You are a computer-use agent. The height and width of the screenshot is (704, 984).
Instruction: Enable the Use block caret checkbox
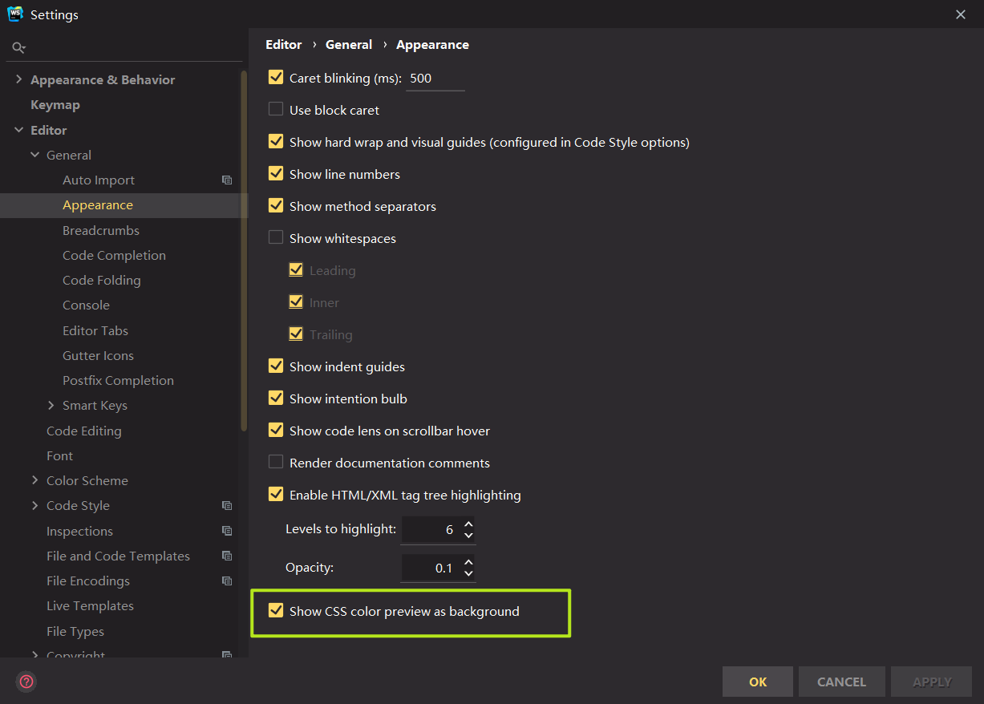pyautogui.click(x=276, y=110)
